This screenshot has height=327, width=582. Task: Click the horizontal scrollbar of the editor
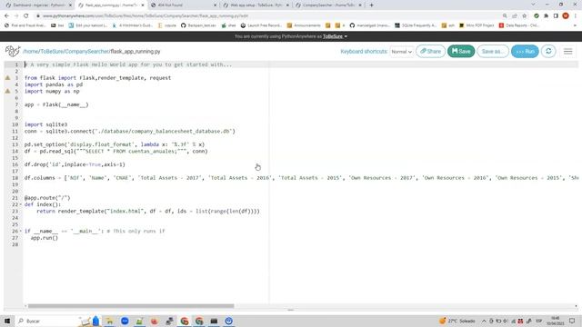coord(131,306)
